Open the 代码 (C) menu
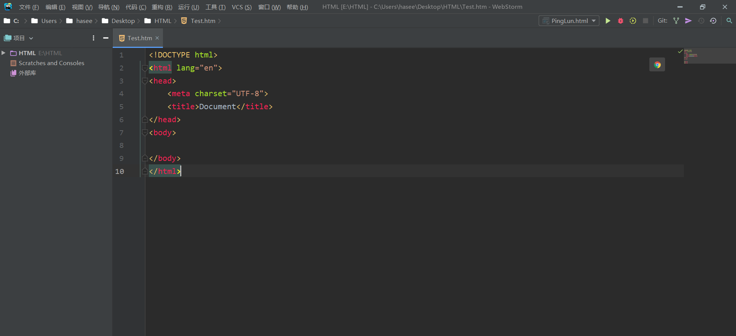 point(136,7)
